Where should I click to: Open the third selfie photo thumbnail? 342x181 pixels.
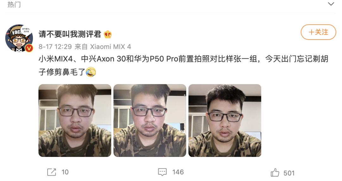point(225,120)
